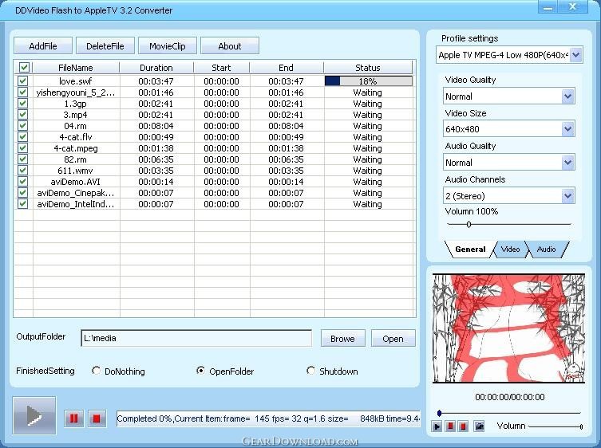Select the 611.wmv file name
The height and width of the screenshot is (448, 601).
(x=76, y=171)
